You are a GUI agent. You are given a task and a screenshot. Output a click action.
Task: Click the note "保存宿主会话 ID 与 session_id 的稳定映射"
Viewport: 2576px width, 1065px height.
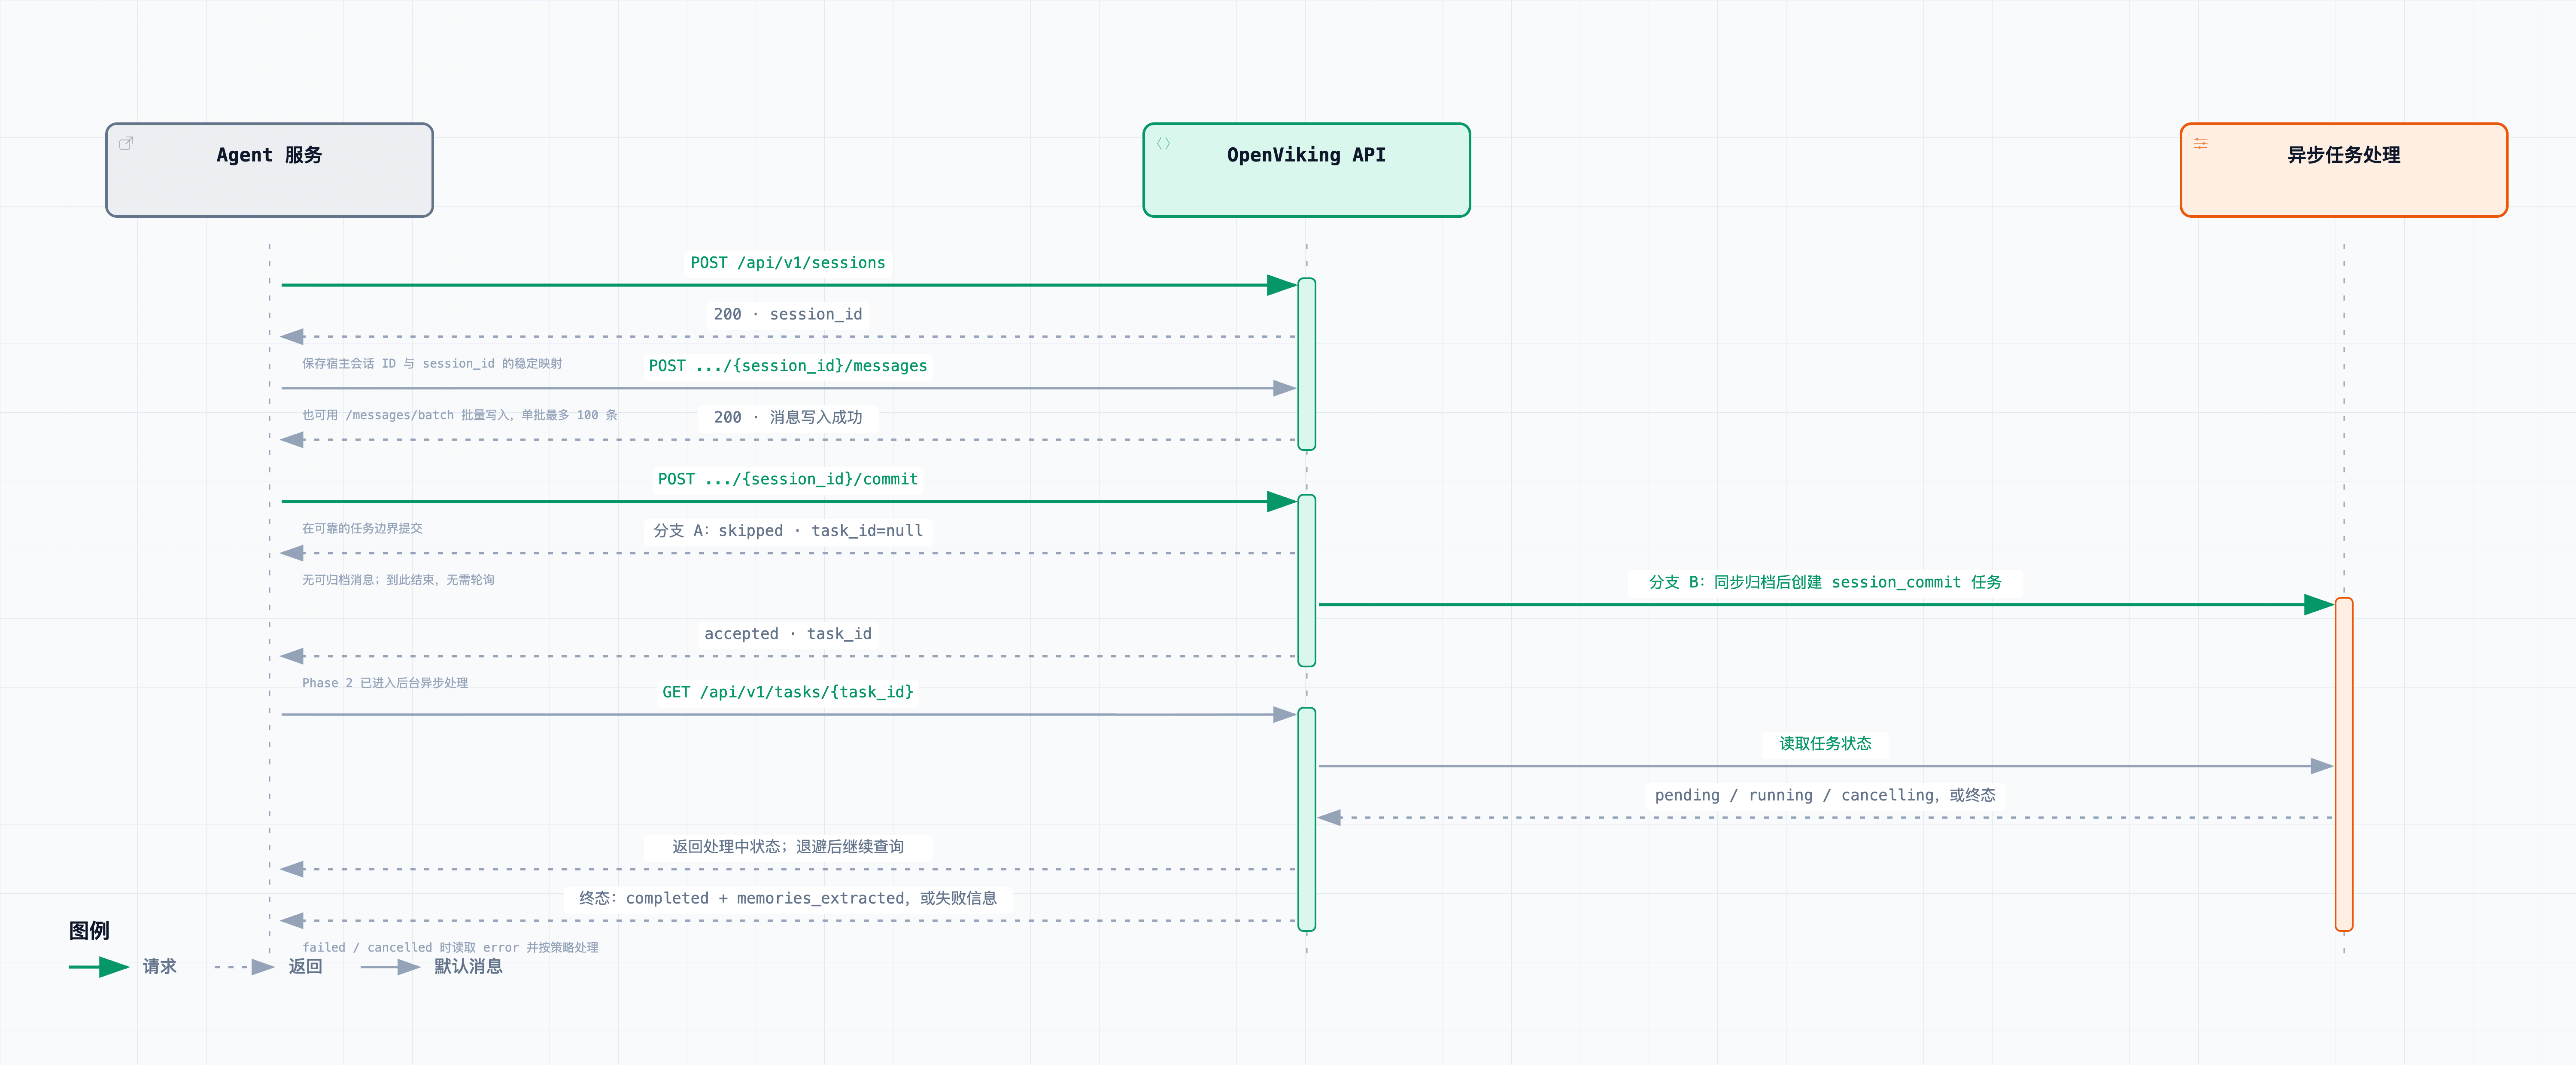(432, 364)
